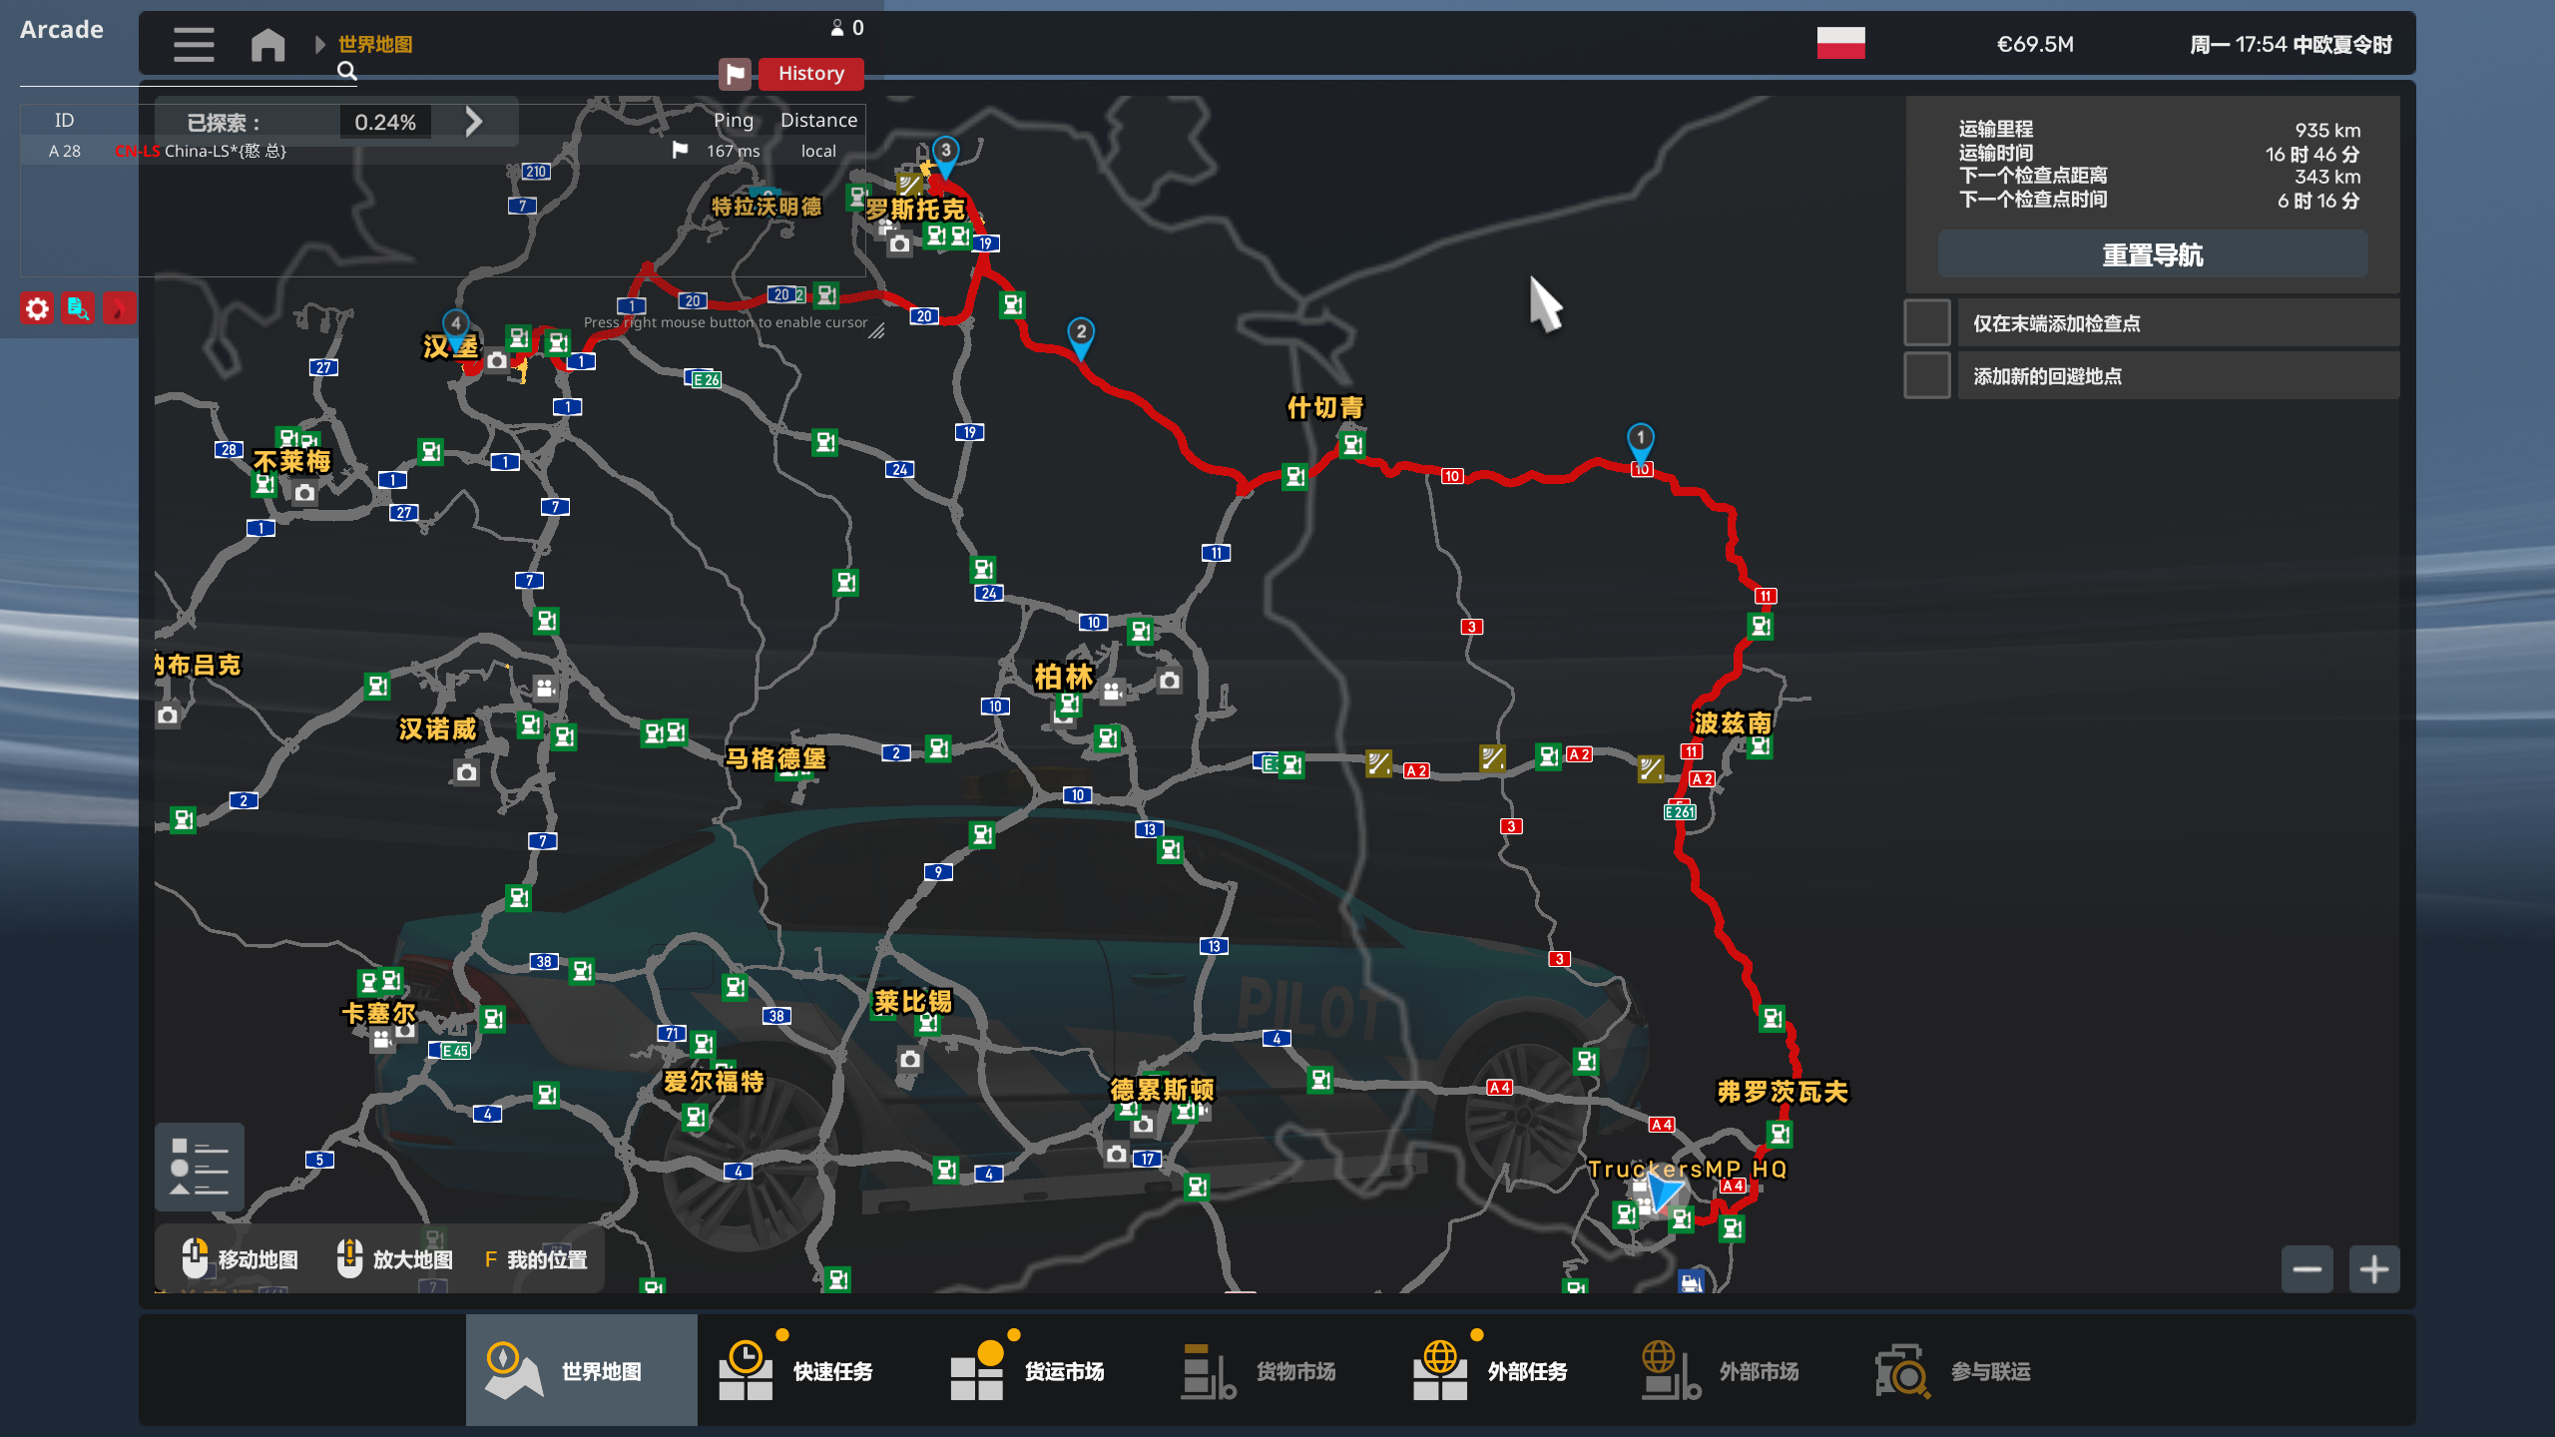The width and height of the screenshot is (2555, 1437).
Task: Click the breadcrumb arrow before 世界地图
Action: (320, 45)
